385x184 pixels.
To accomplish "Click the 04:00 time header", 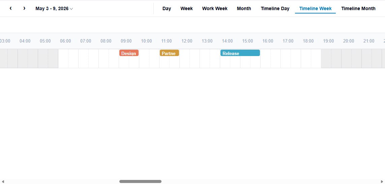I will 25,41.
